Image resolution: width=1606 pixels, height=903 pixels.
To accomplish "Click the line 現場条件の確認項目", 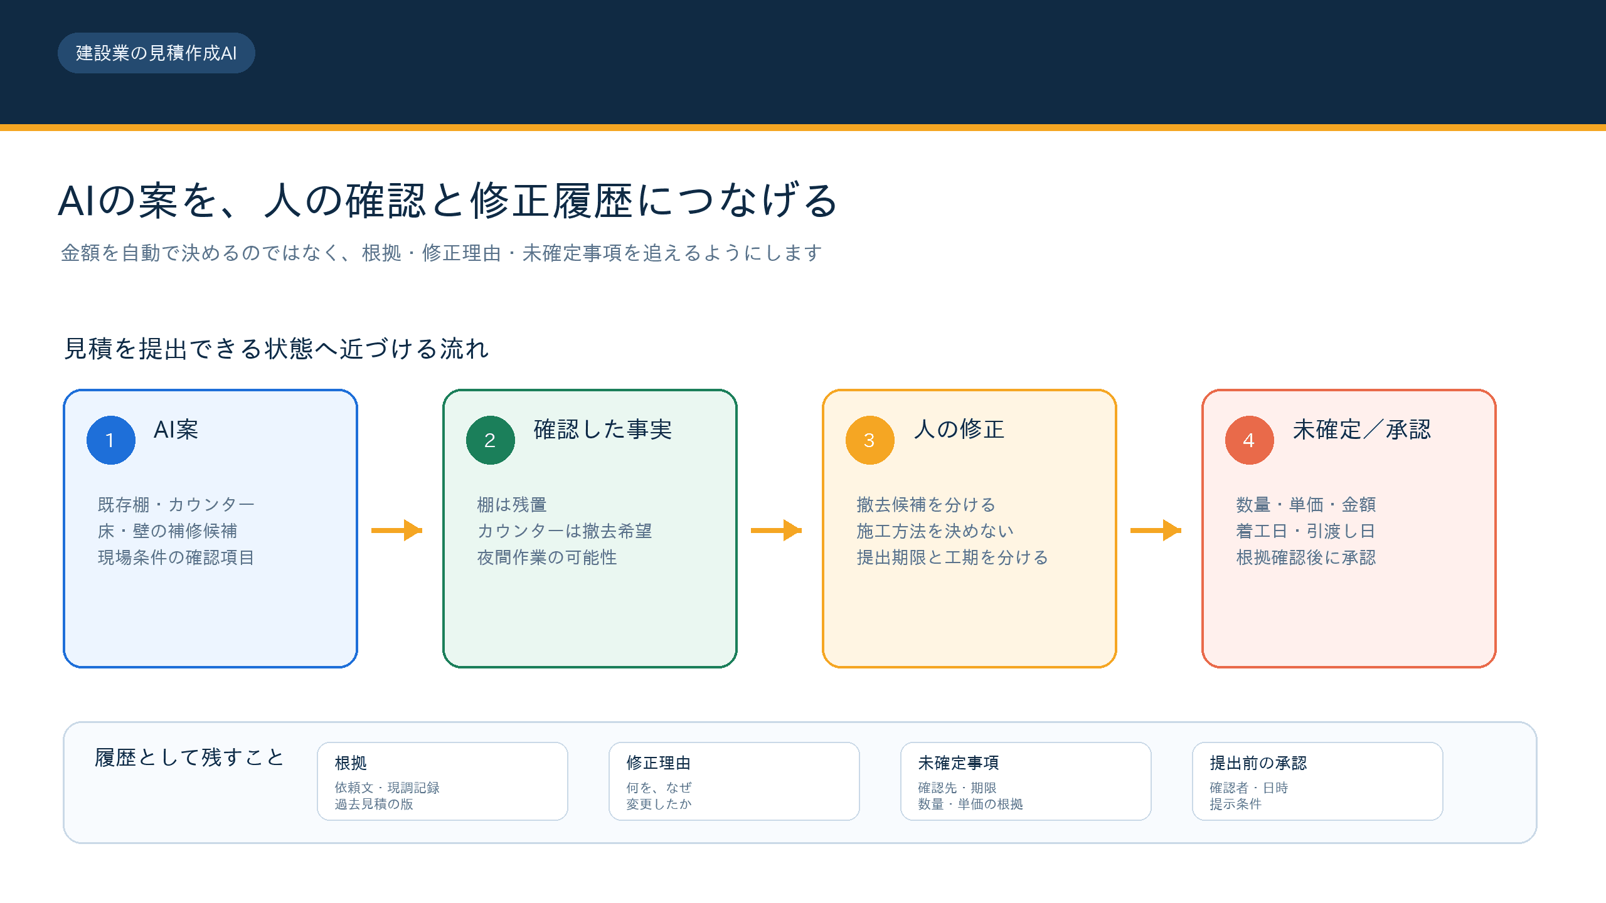I will [x=176, y=557].
